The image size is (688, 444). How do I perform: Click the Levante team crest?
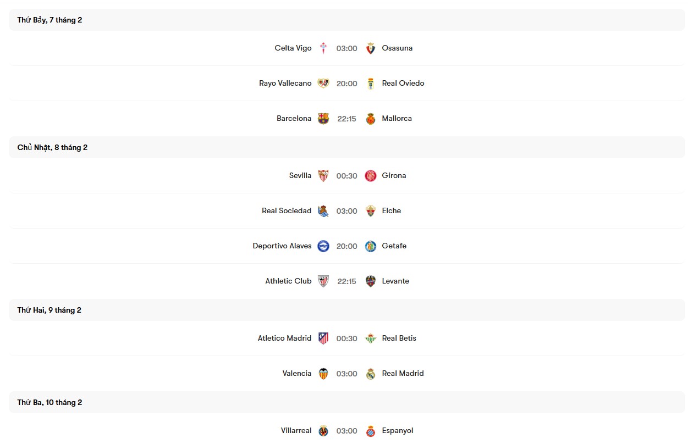pos(371,281)
